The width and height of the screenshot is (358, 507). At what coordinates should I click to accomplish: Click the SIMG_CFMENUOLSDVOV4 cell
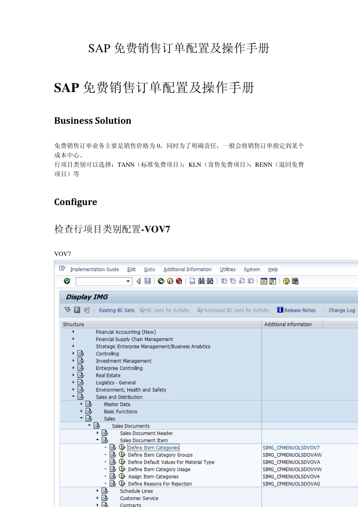[x=291, y=476]
